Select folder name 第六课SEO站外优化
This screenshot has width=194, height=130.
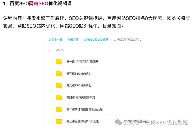pos(79,85)
